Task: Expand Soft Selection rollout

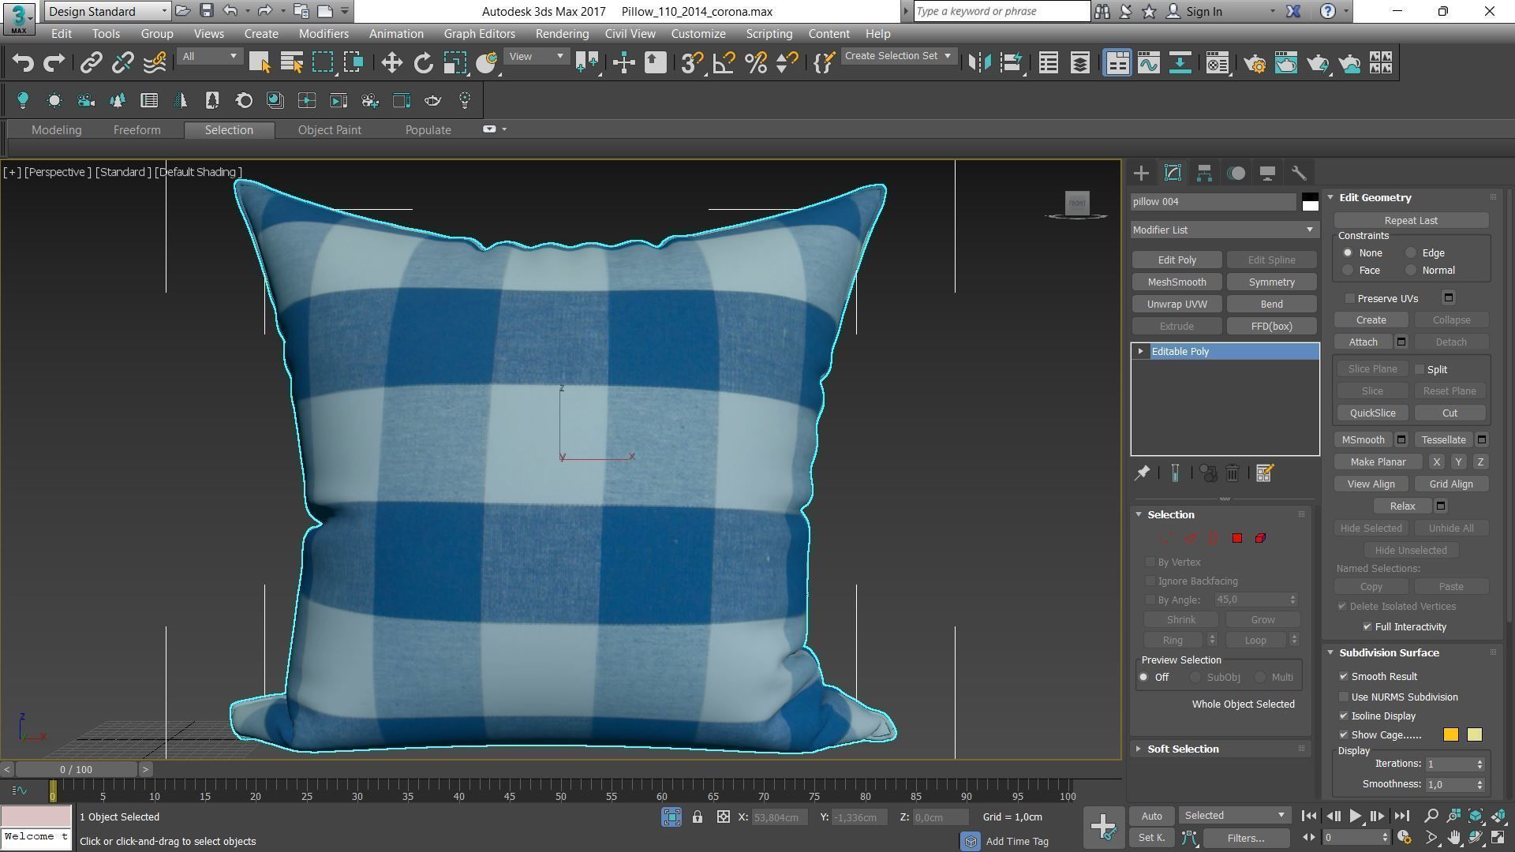Action: pyautogui.click(x=1182, y=749)
